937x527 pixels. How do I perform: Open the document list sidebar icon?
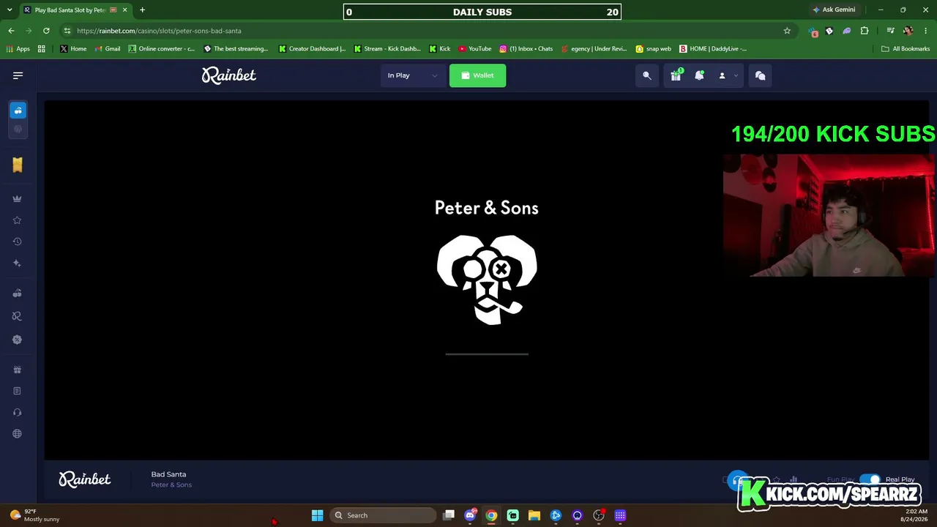[18, 391]
